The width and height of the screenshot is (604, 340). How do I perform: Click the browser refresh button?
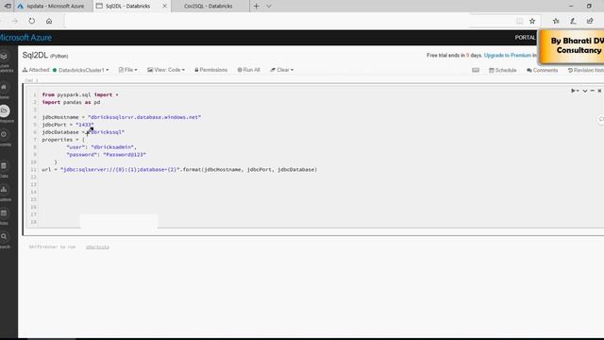click(31, 21)
